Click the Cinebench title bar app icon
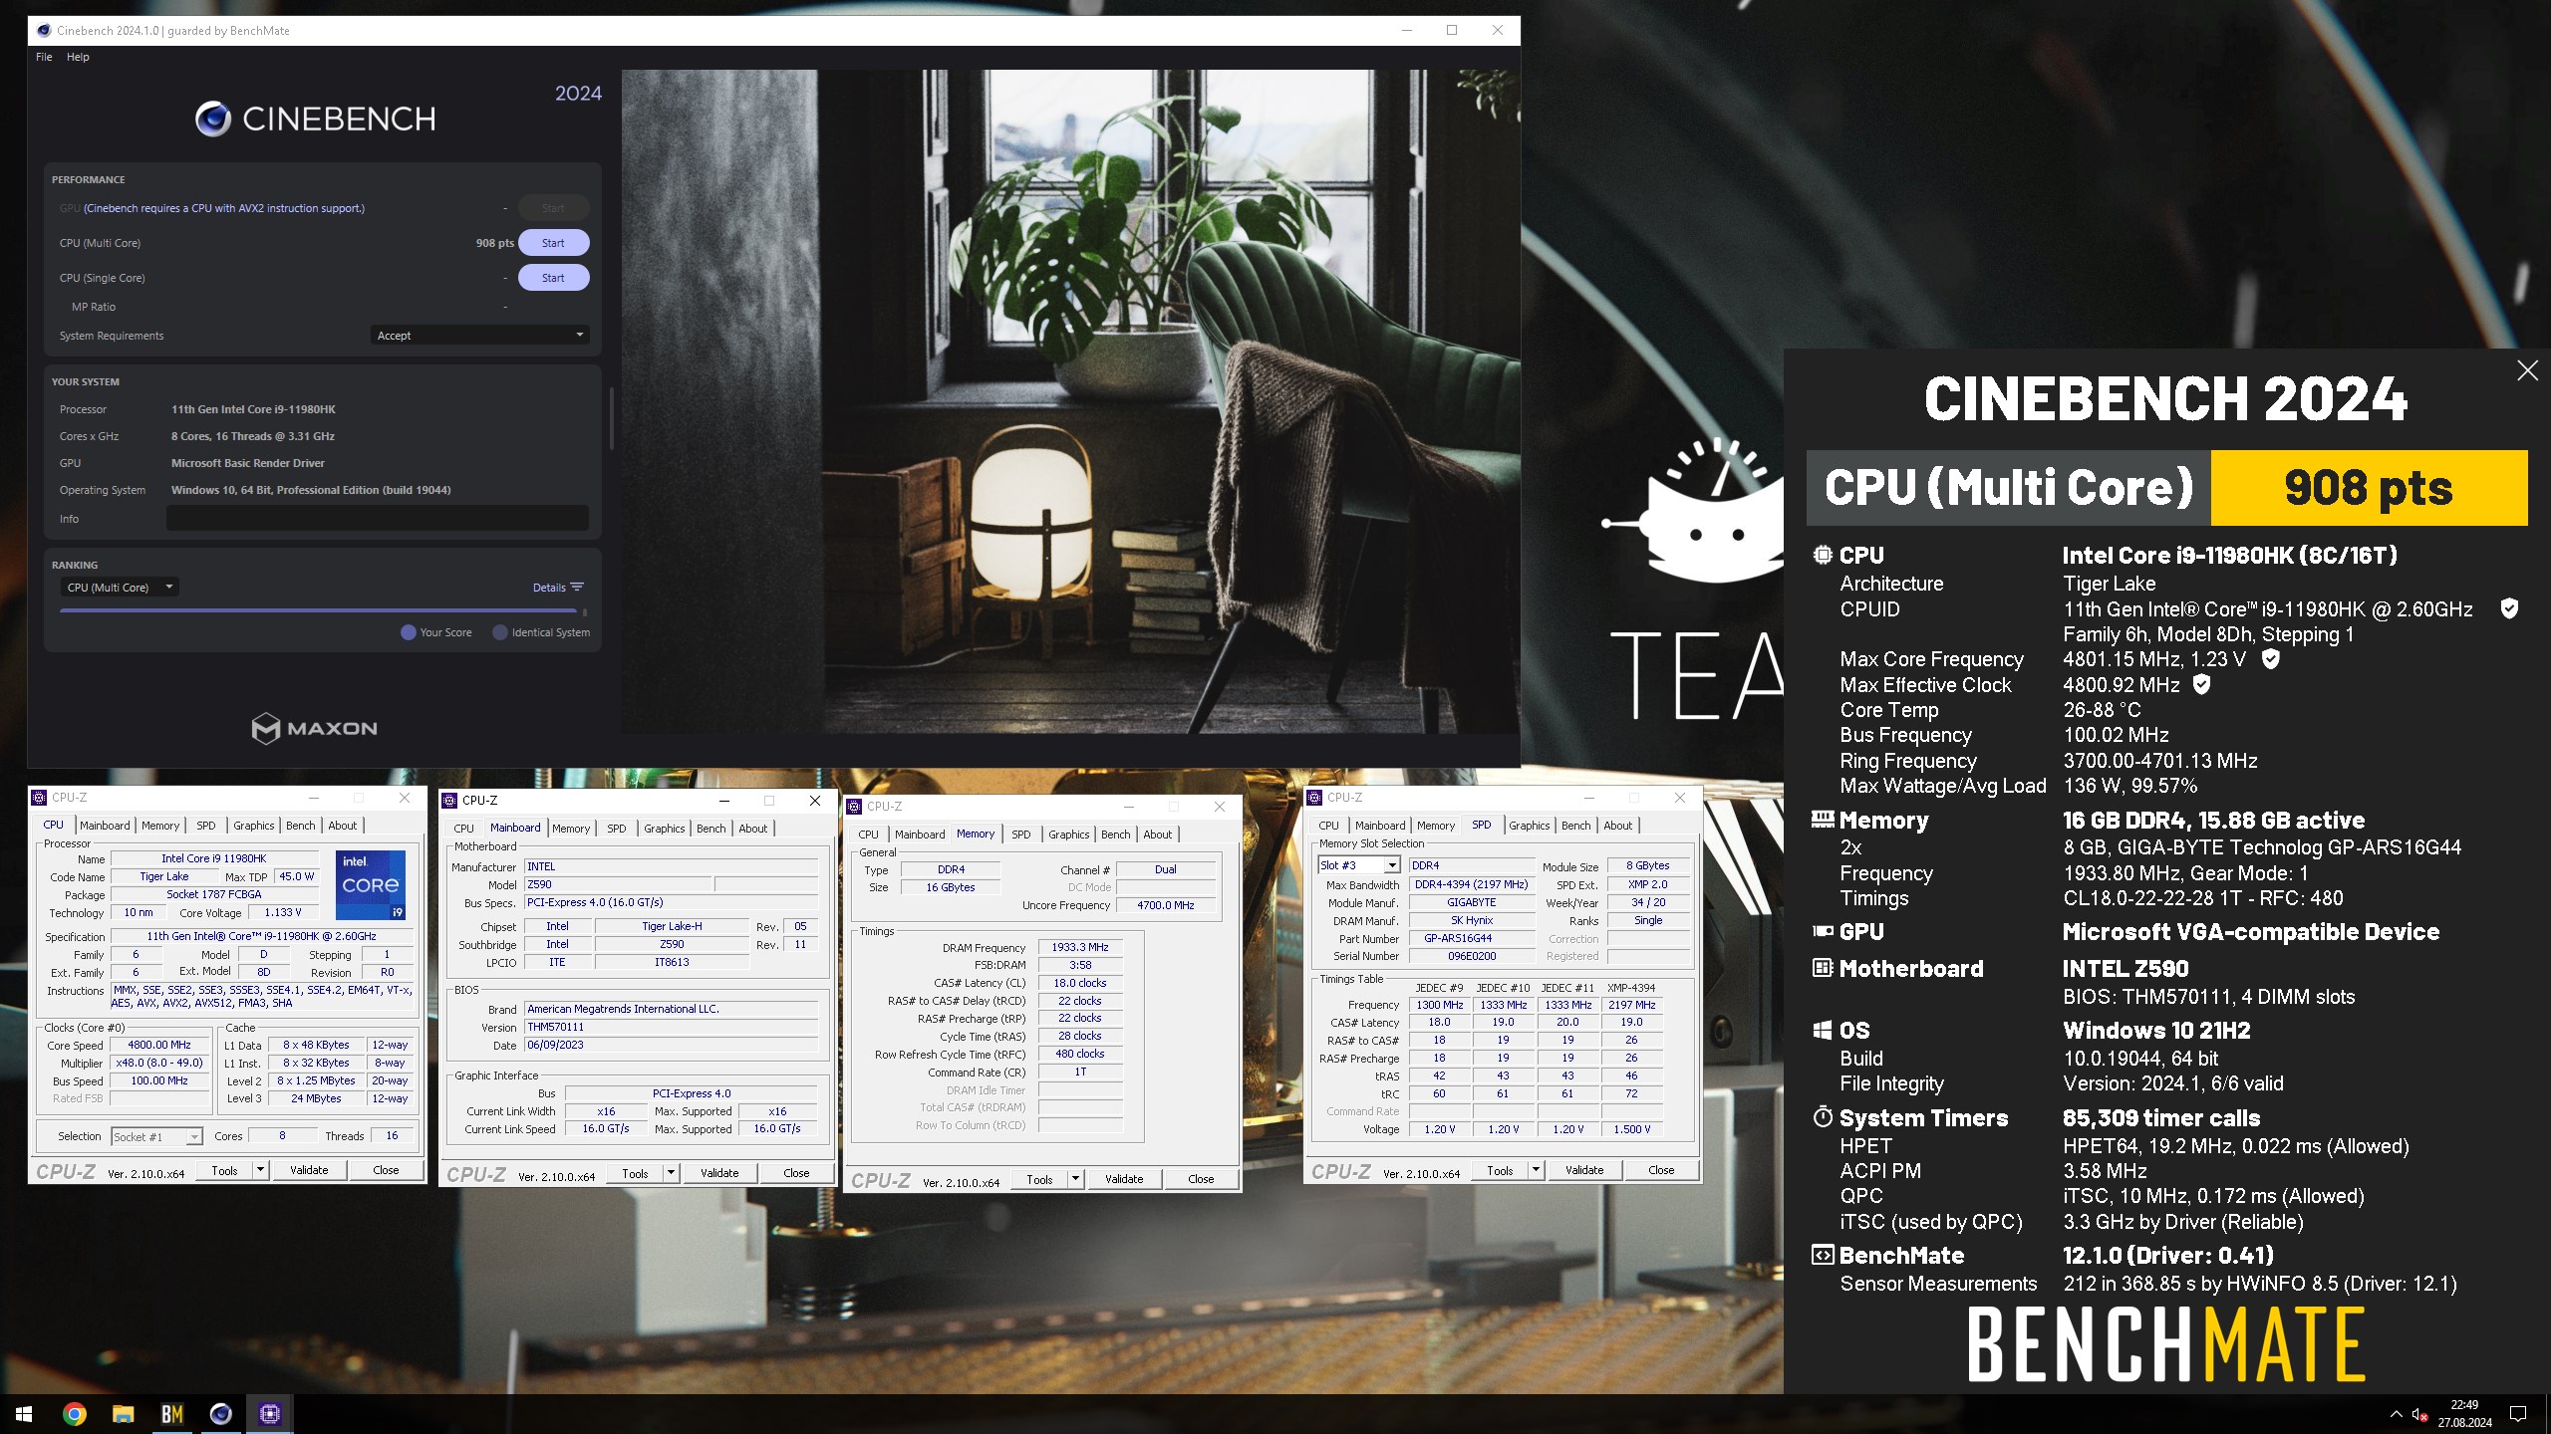 pyautogui.click(x=44, y=31)
